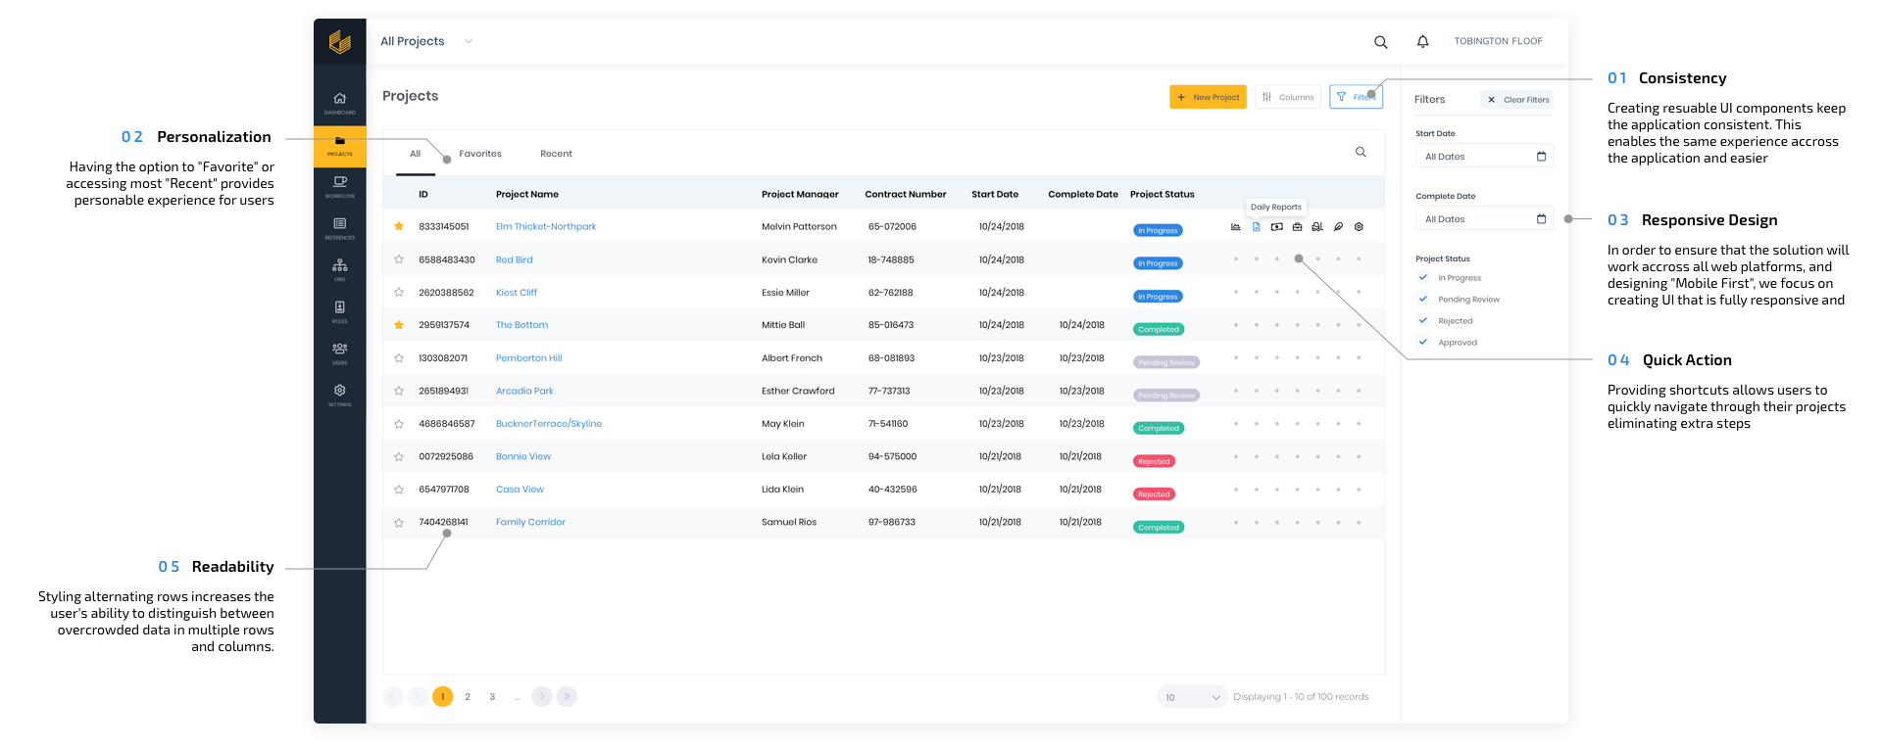Open global search in top bar
The height and width of the screenshot is (749, 1882).
click(1380, 42)
